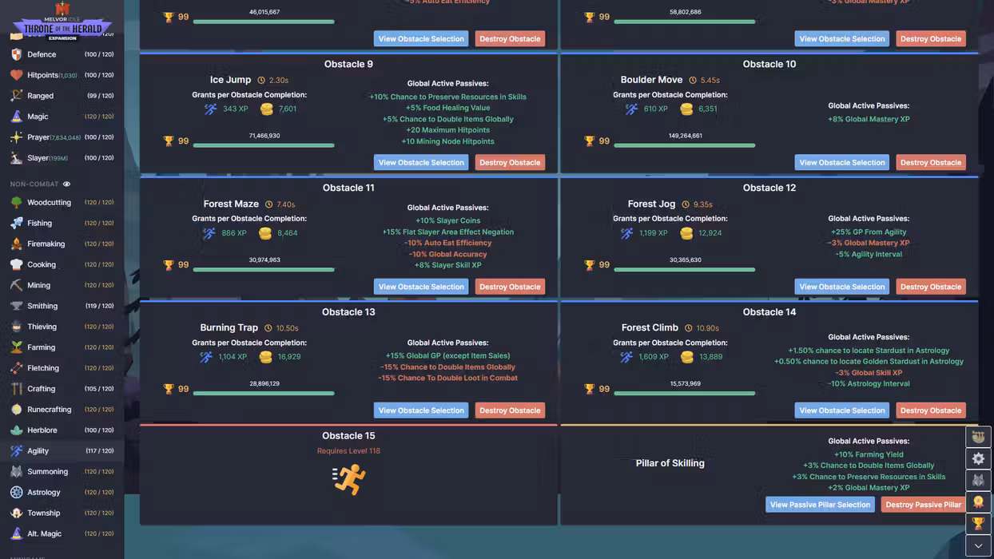Toggle Non-Combat section visibility eye
Viewport: 994px width, 559px height.
(x=66, y=184)
